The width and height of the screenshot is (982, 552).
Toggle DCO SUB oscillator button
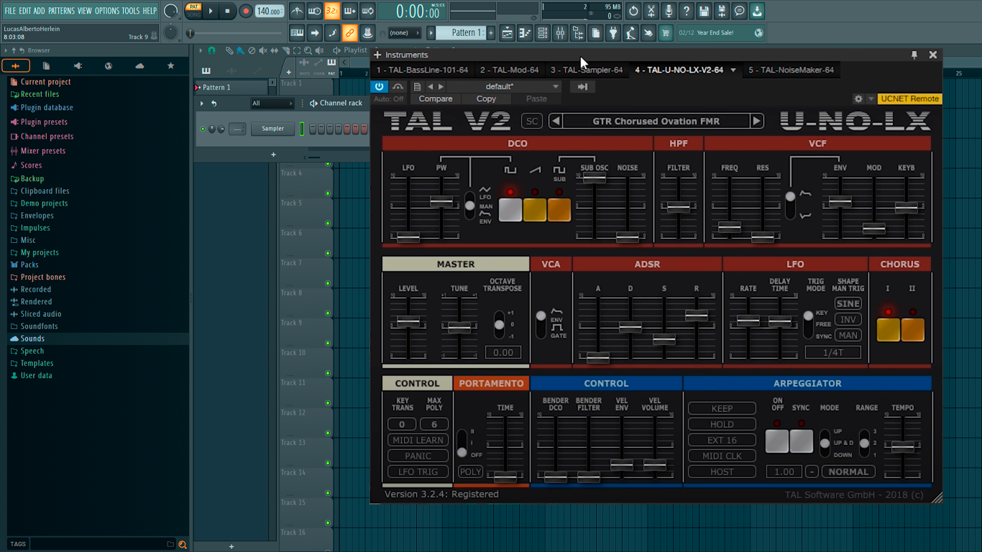(x=559, y=210)
